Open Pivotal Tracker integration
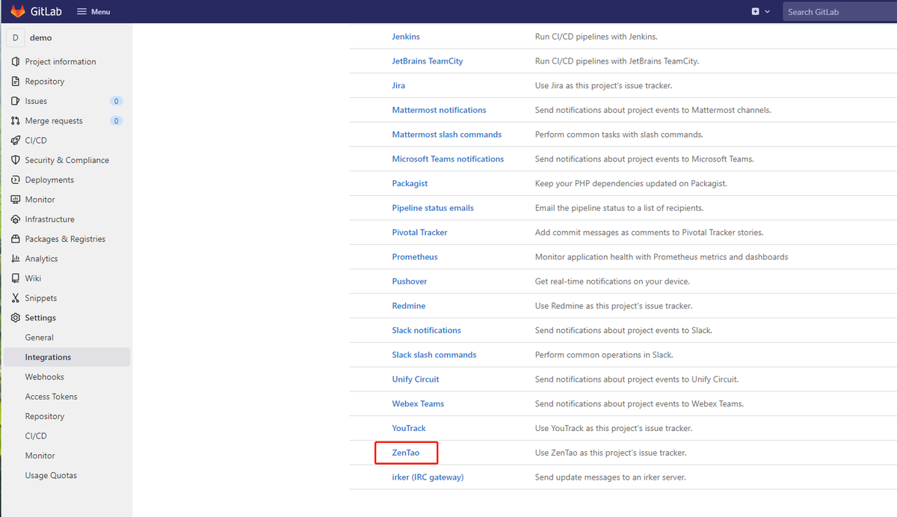 (x=419, y=232)
